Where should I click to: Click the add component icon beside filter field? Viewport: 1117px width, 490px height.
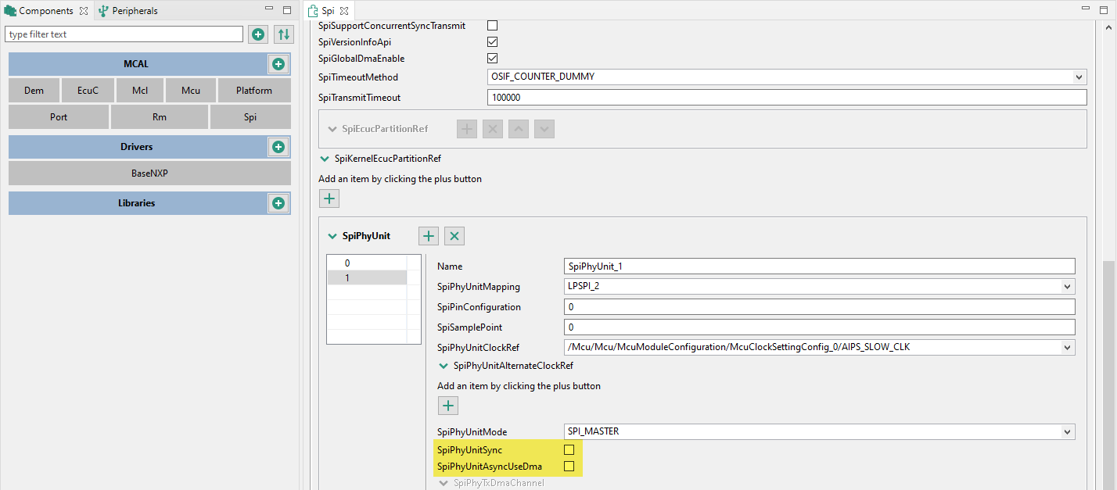(x=258, y=34)
